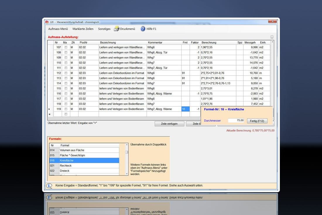
Task: Open the Markierte Zeilen menu
Action: [83, 29]
